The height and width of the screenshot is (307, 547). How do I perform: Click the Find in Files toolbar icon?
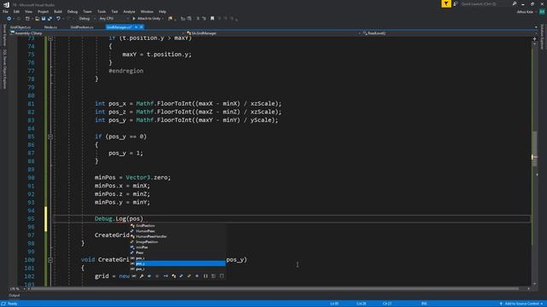pyautogui.click(x=170, y=19)
